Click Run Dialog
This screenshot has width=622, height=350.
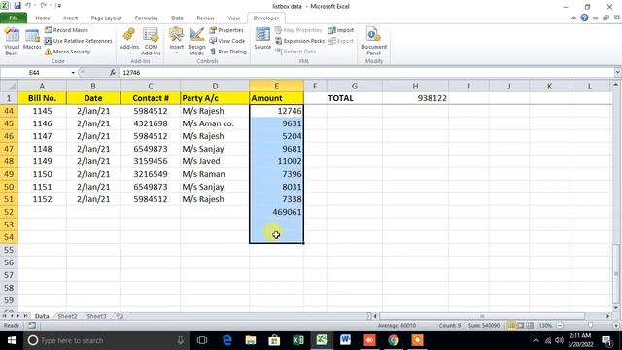[228, 52]
